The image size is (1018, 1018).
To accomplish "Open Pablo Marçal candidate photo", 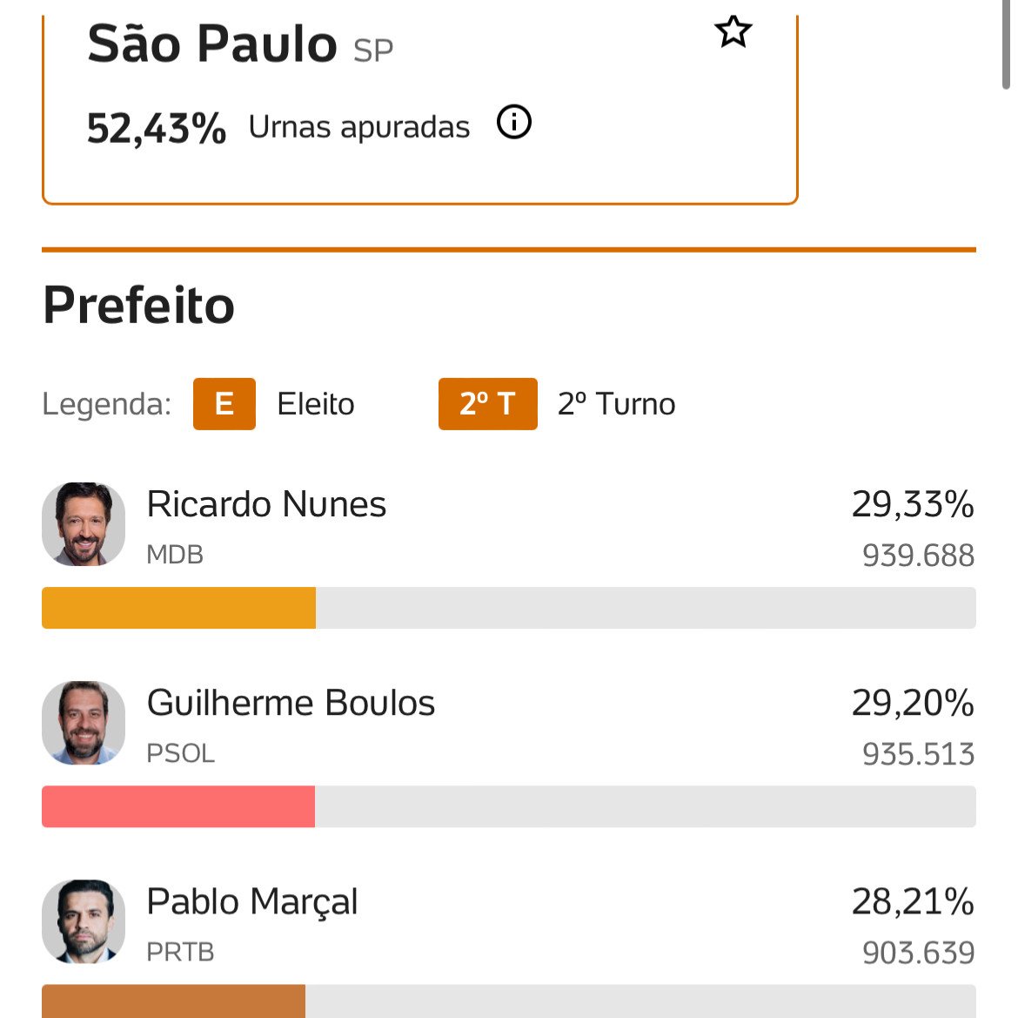I will 84,921.
